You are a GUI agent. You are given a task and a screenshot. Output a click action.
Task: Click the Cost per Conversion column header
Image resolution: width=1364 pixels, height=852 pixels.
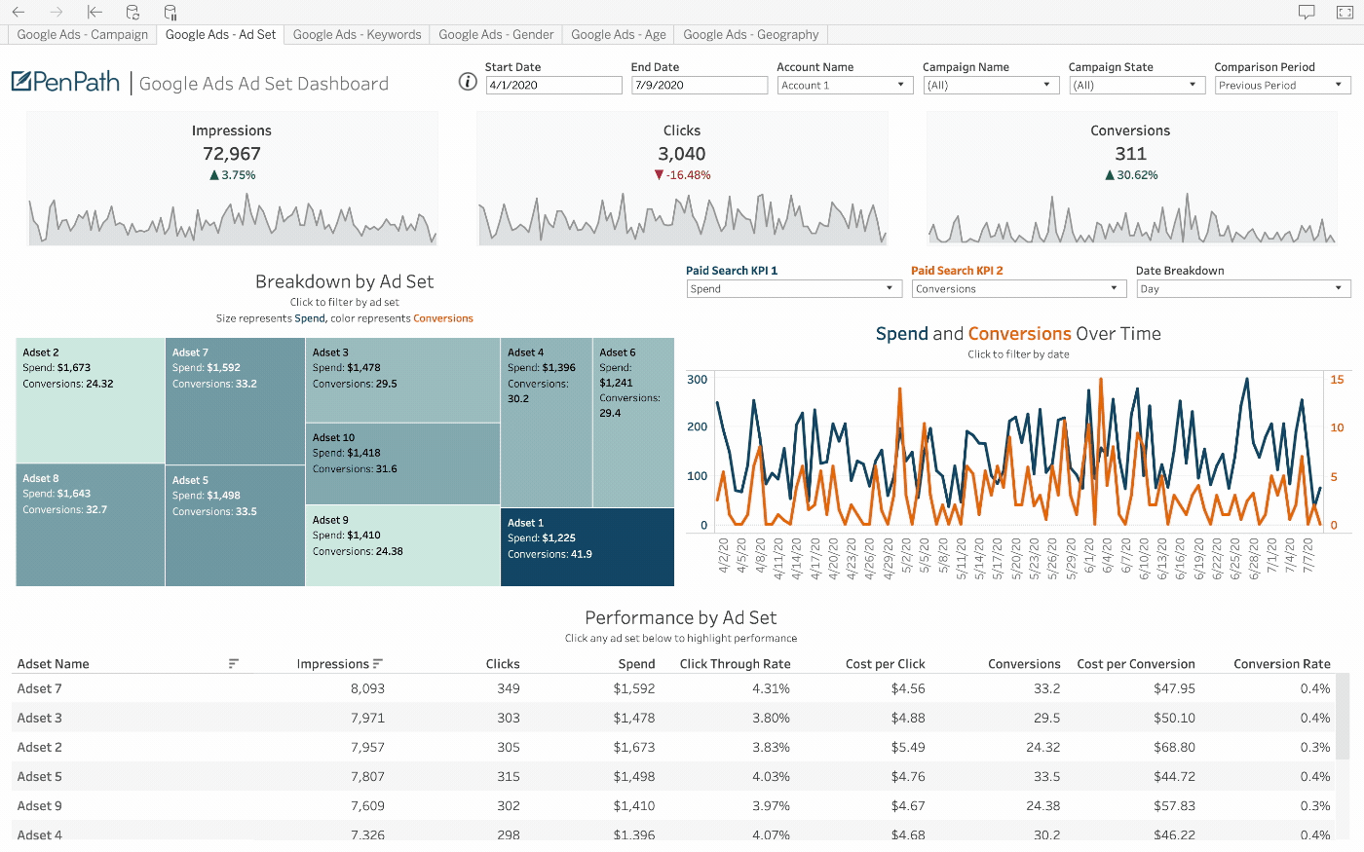1136,664
